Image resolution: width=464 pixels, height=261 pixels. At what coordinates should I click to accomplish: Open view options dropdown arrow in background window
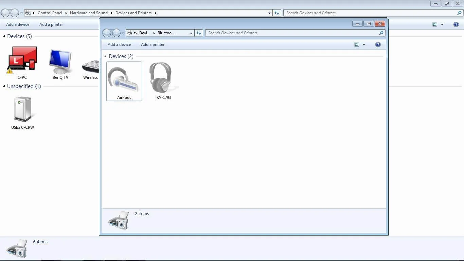pyautogui.click(x=442, y=24)
